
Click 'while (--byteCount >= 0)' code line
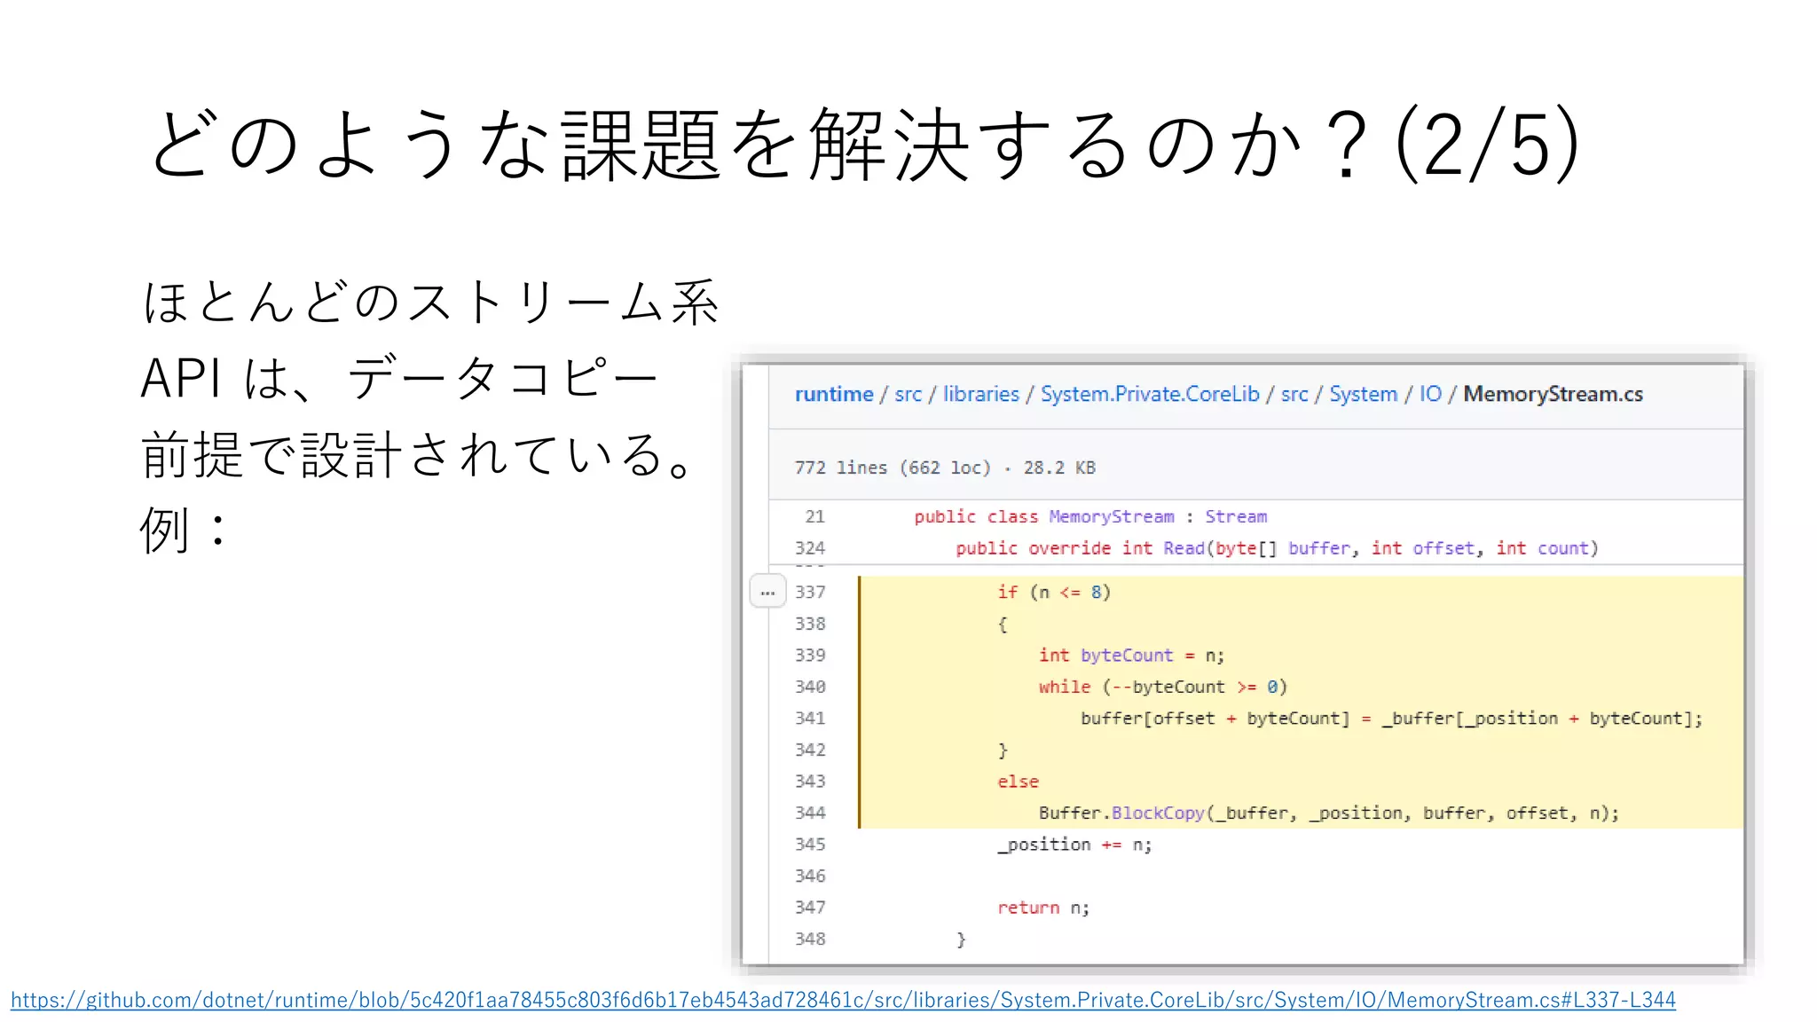pyautogui.click(x=1162, y=687)
